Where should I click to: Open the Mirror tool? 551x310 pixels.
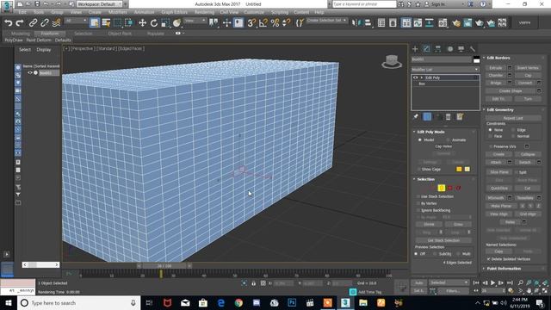pyautogui.click(x=356, y=23)
